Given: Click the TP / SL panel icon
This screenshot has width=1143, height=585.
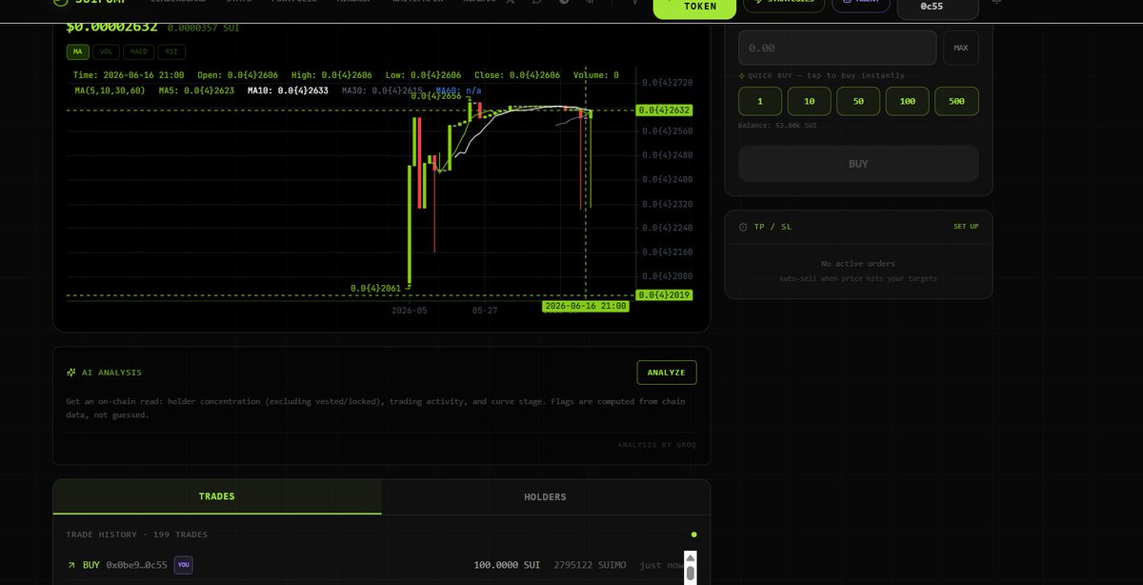Looking at the screenshot, I should [x=743, y=227].
